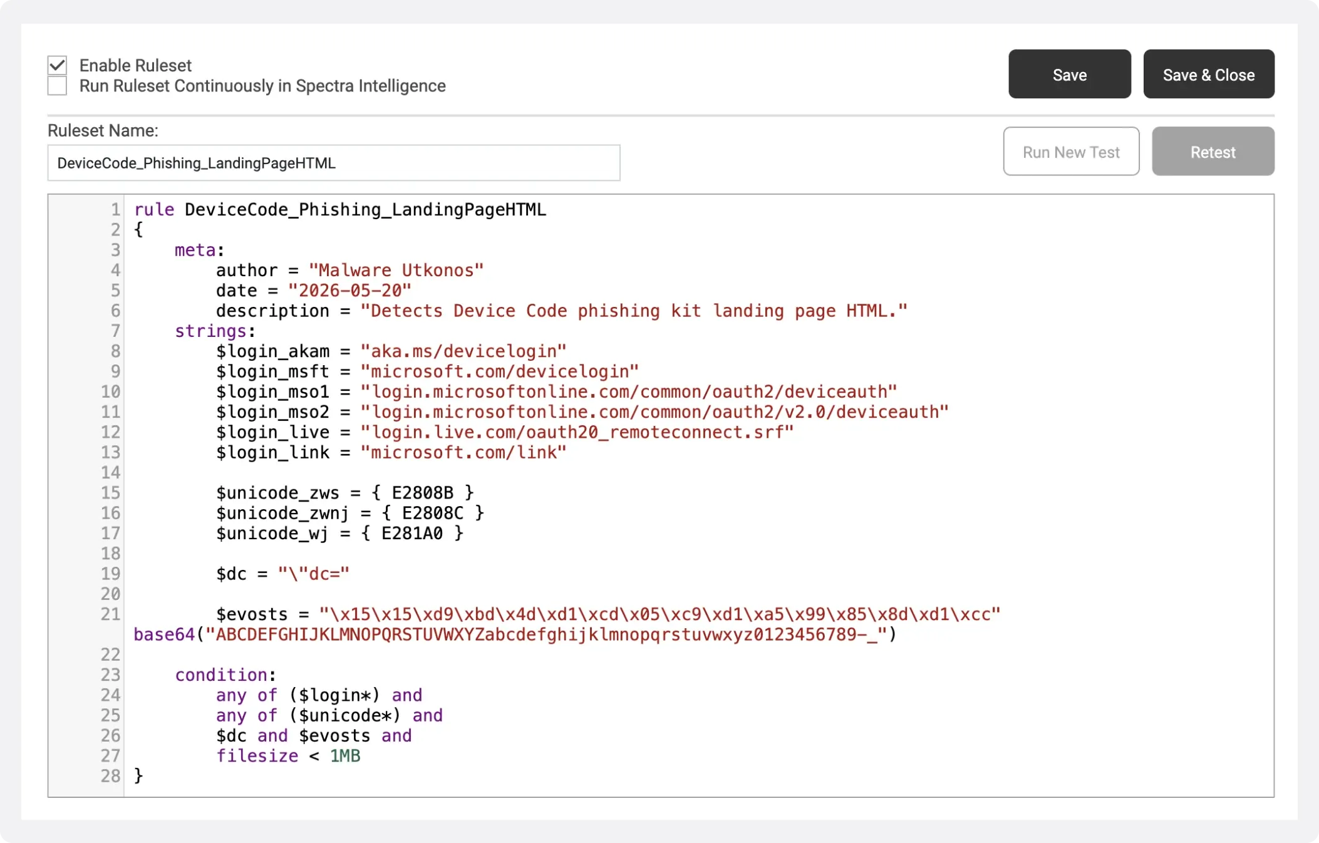Click line number 28 in the gutter
The height and width of the screenshot is (843, 1319).
pos(110,776)
